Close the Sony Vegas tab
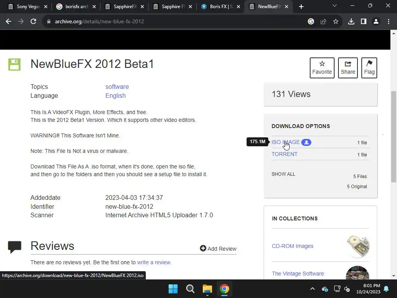Screen dimensions: 397x298 click(46, 7)
